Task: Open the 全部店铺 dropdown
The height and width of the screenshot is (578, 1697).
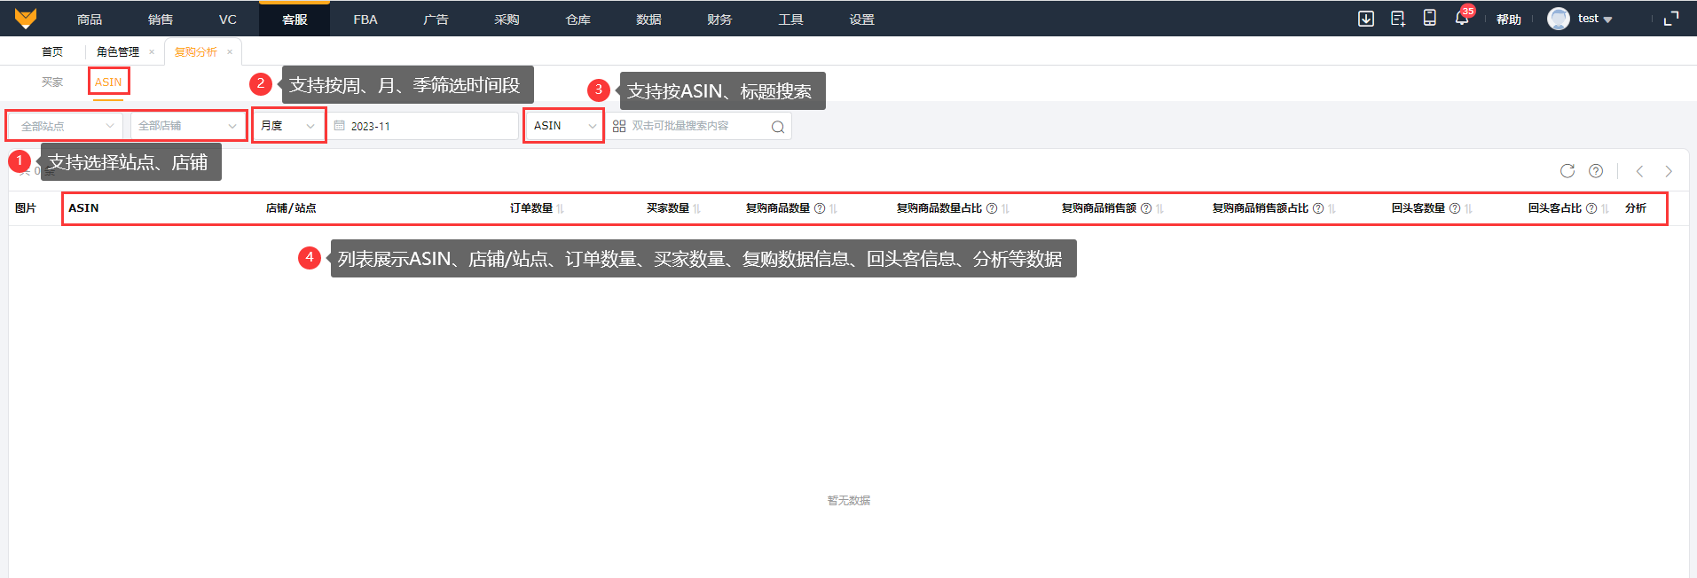Action: (188, 126)
